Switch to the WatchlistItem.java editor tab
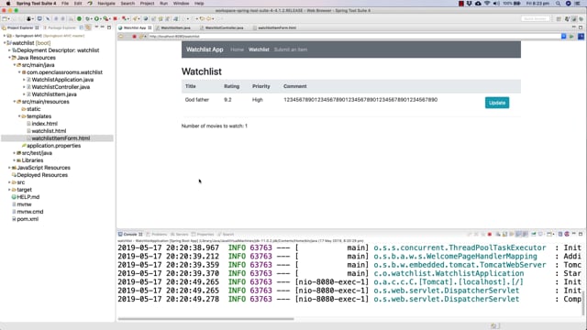587x330 pixels. pyautogui.click(x=175, y=27)
